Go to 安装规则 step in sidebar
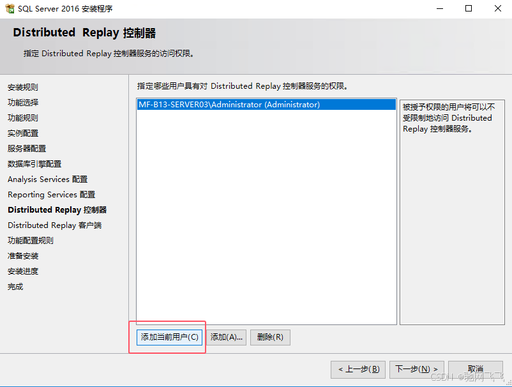Viewport: 512px width, 387px height. pos(23,87)
